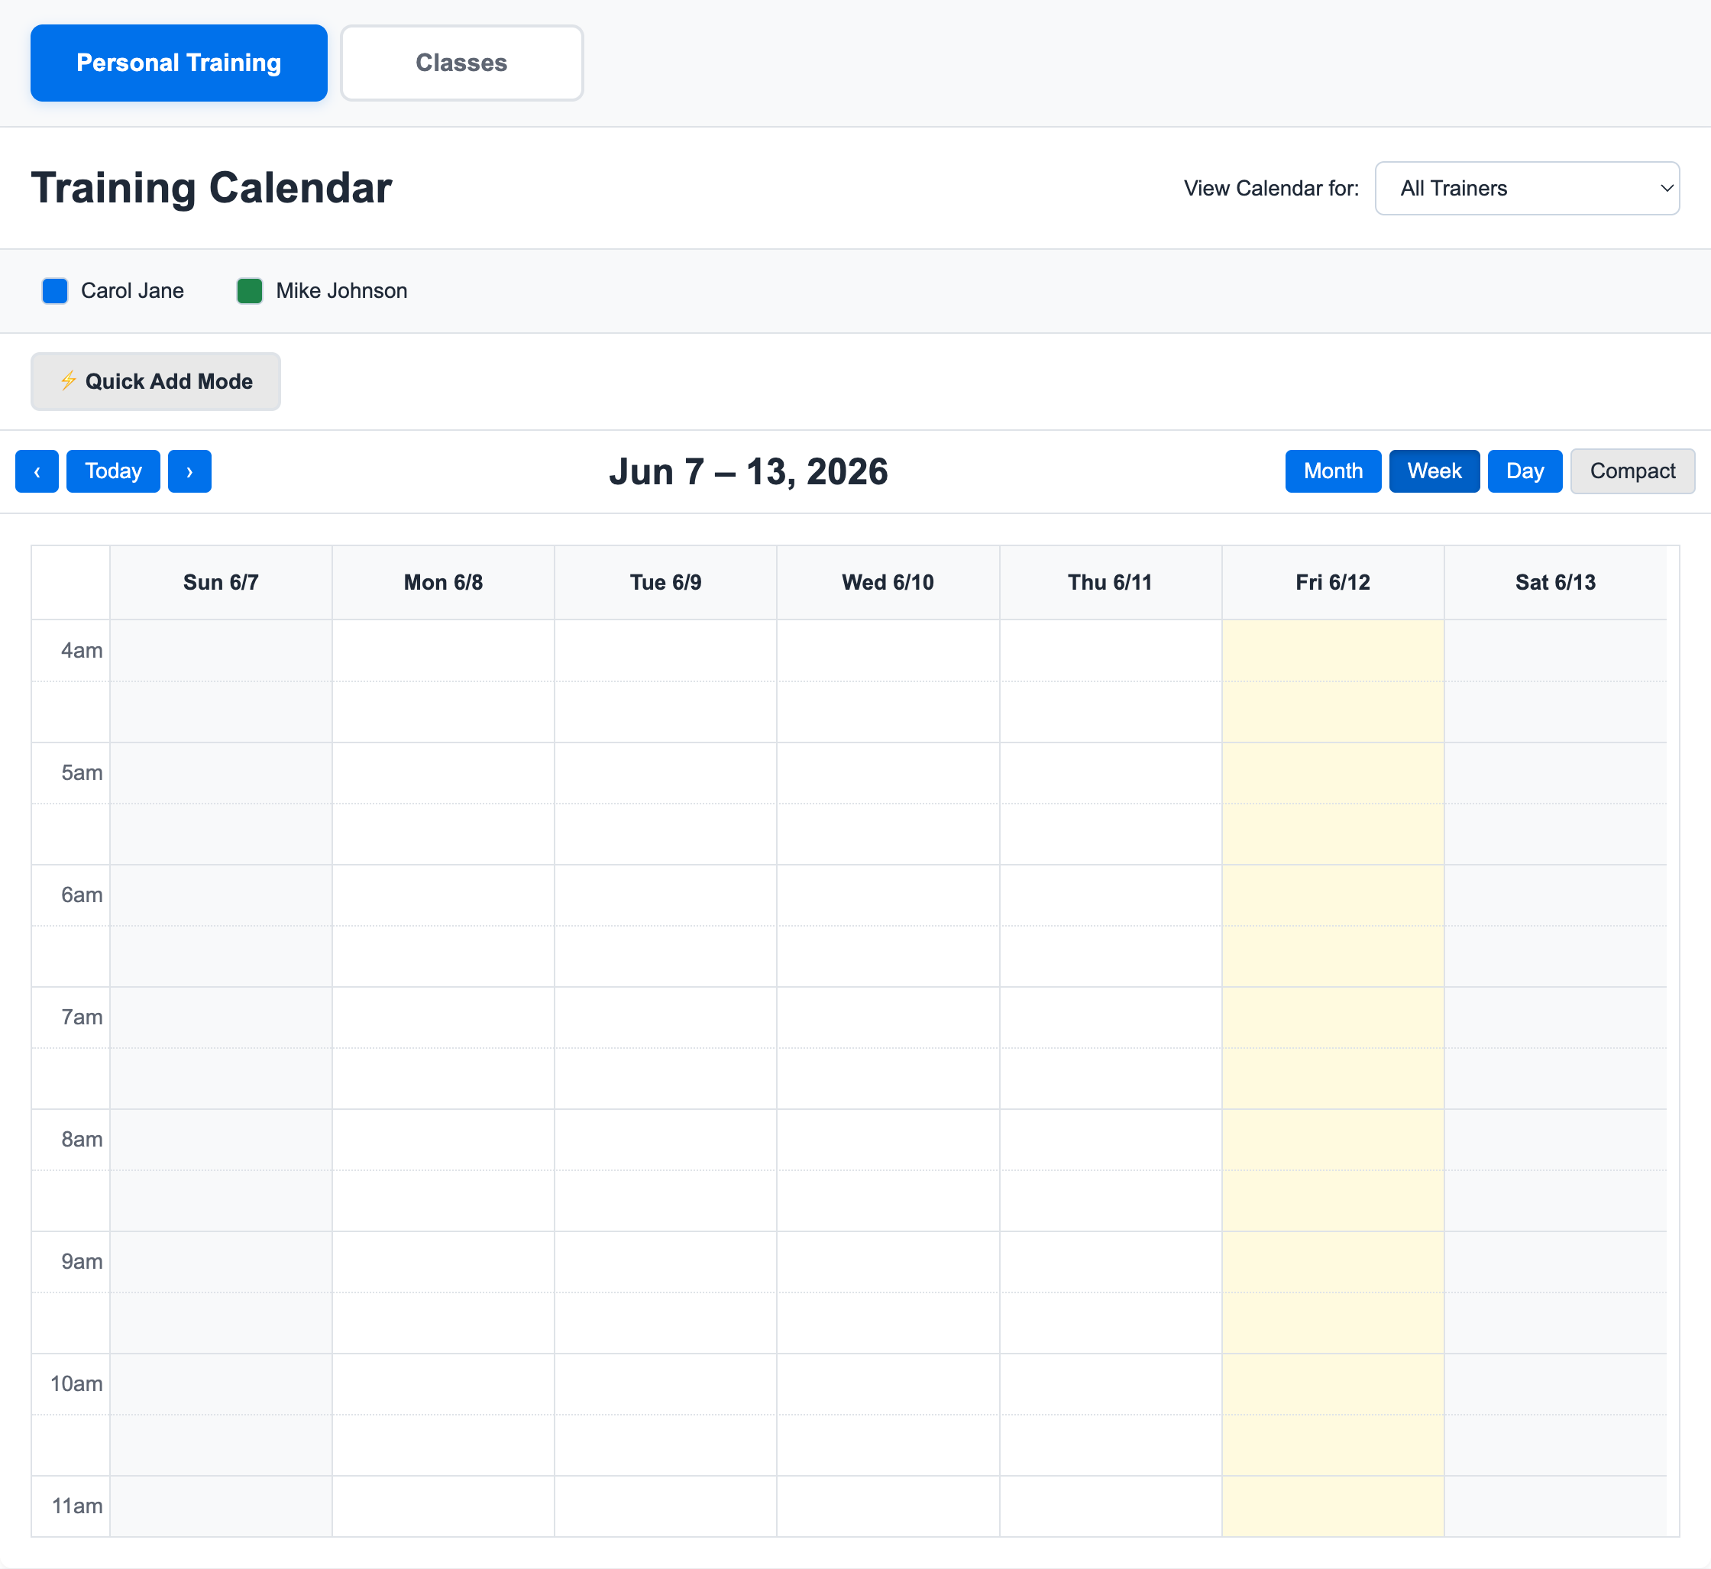Click the 4am time label
Image resolution: width=1711 pixels, height=1569 pixels.
click(82, 650)
